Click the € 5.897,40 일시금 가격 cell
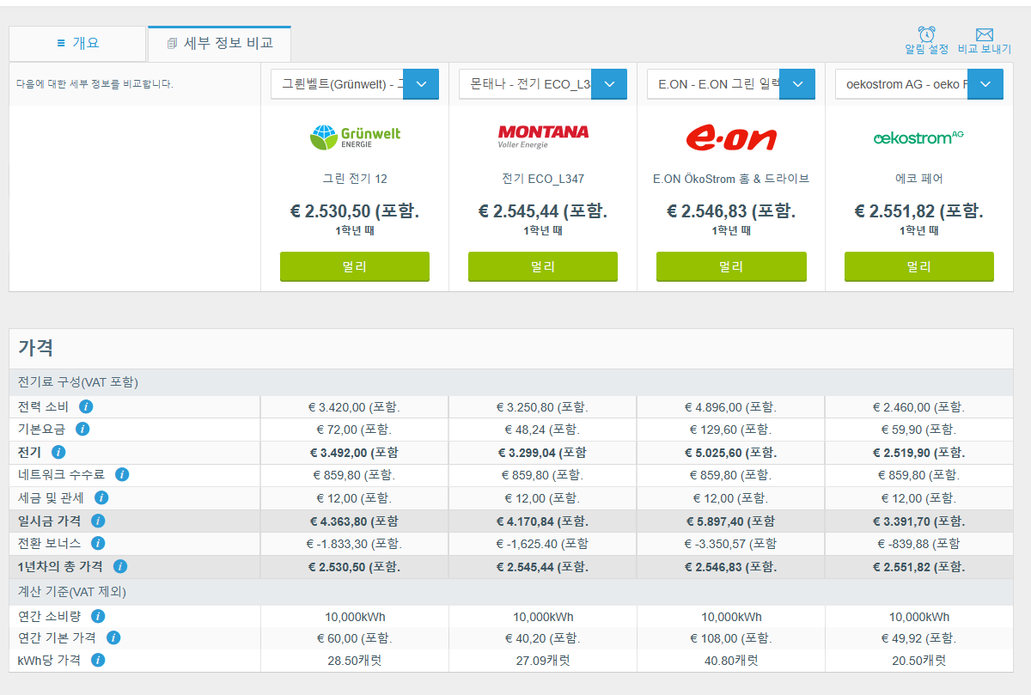The height and width of the screenshot is (695, 1031). point(730,521)
